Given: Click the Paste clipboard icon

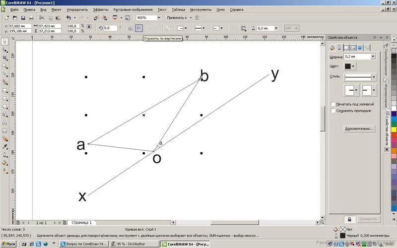Looking at the screenshot, I should (x=58, y=18).
